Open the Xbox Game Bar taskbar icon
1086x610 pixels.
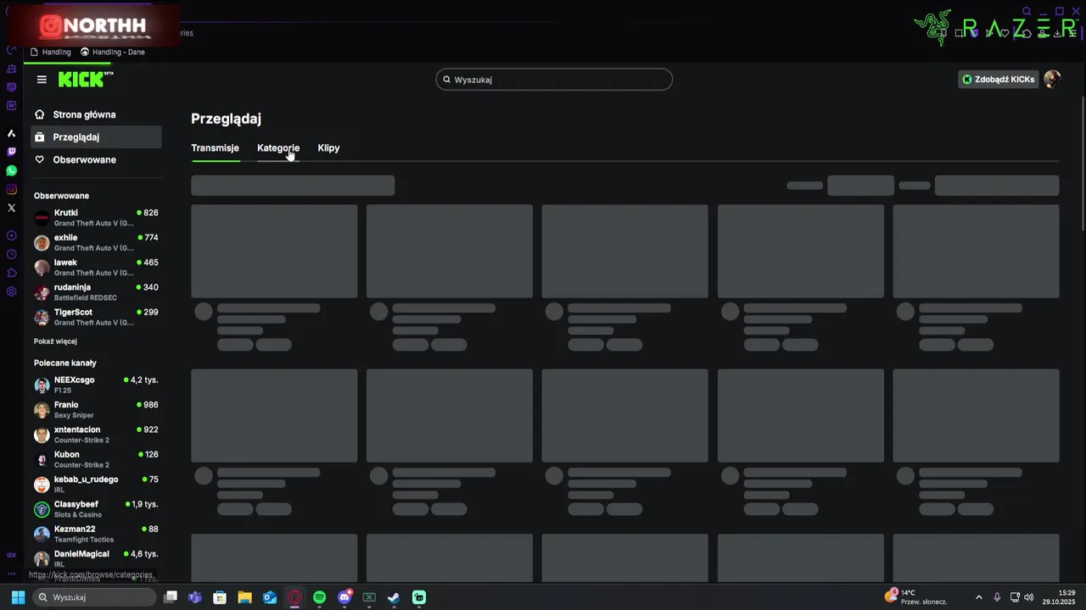369,597
